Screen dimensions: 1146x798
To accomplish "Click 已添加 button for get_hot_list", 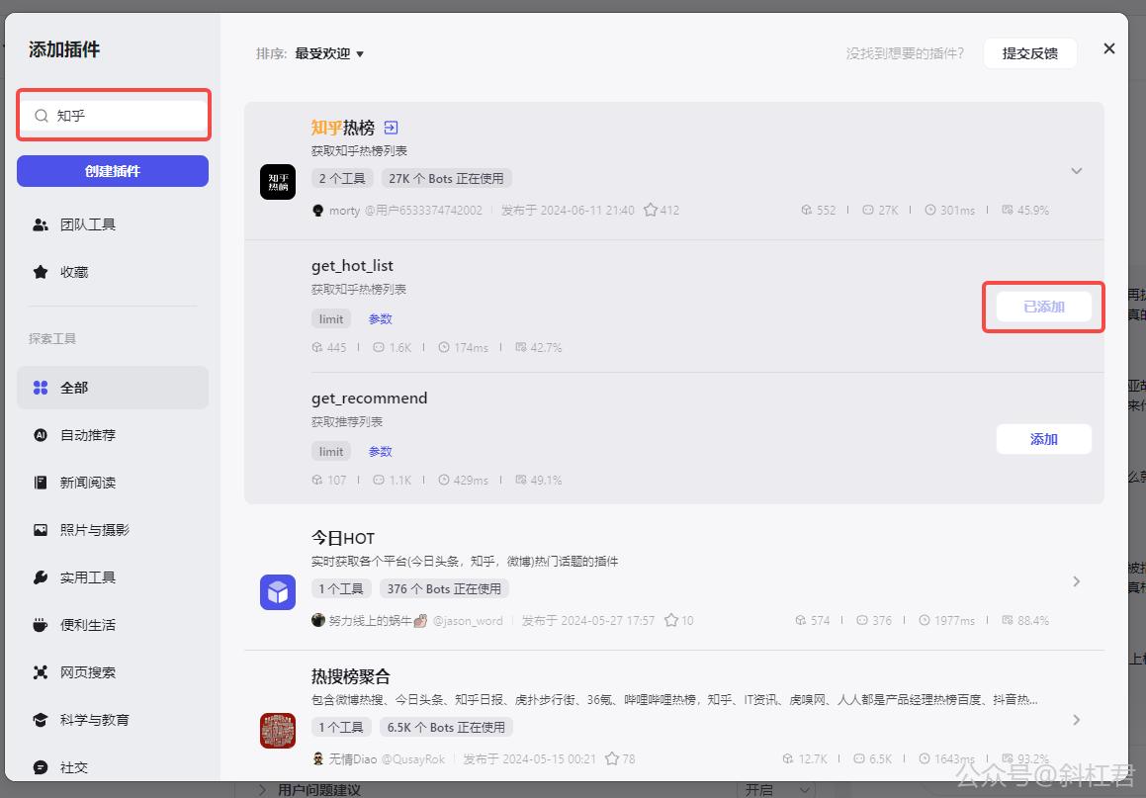I will [1044, 307].
